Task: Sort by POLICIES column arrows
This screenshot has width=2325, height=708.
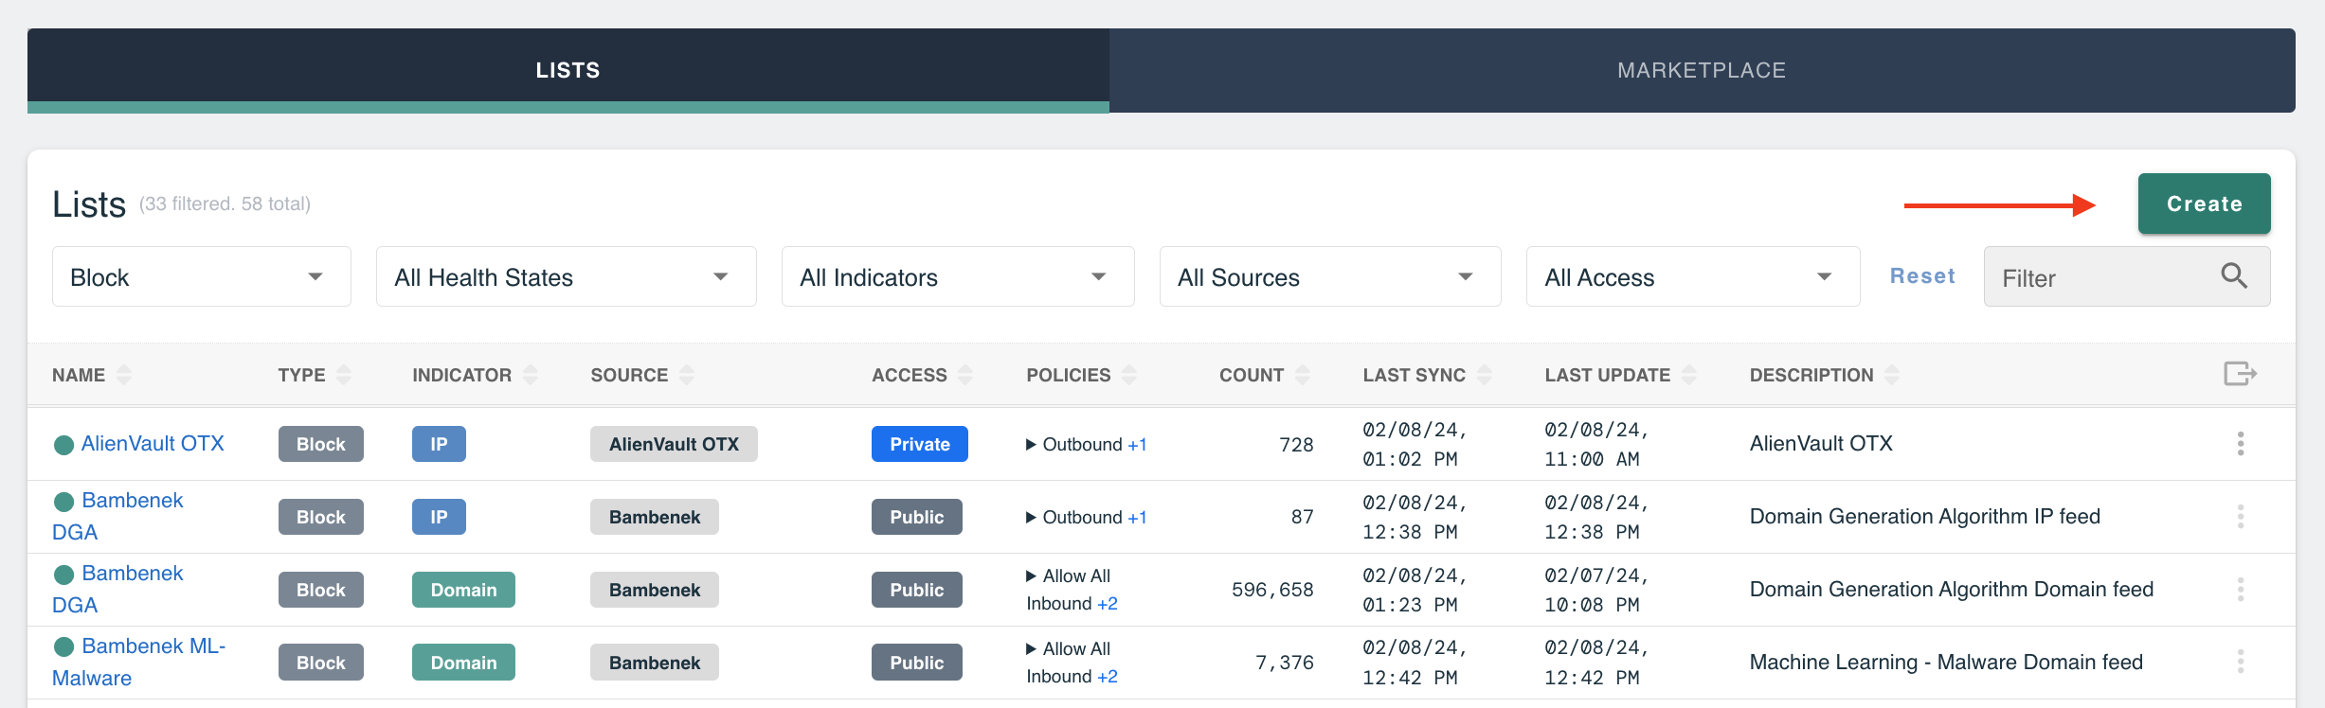Action: click(1128, 375)
